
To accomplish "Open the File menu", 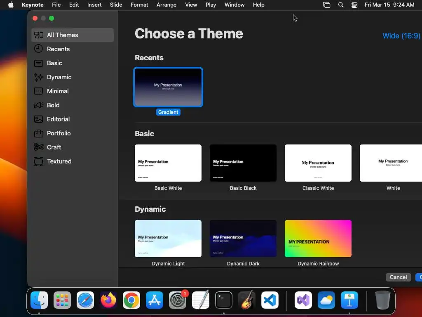I will [x=56, y=5].
